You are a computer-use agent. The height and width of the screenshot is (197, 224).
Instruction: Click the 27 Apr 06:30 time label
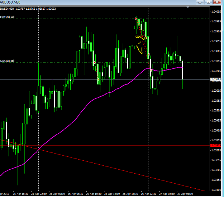point(185,194)
